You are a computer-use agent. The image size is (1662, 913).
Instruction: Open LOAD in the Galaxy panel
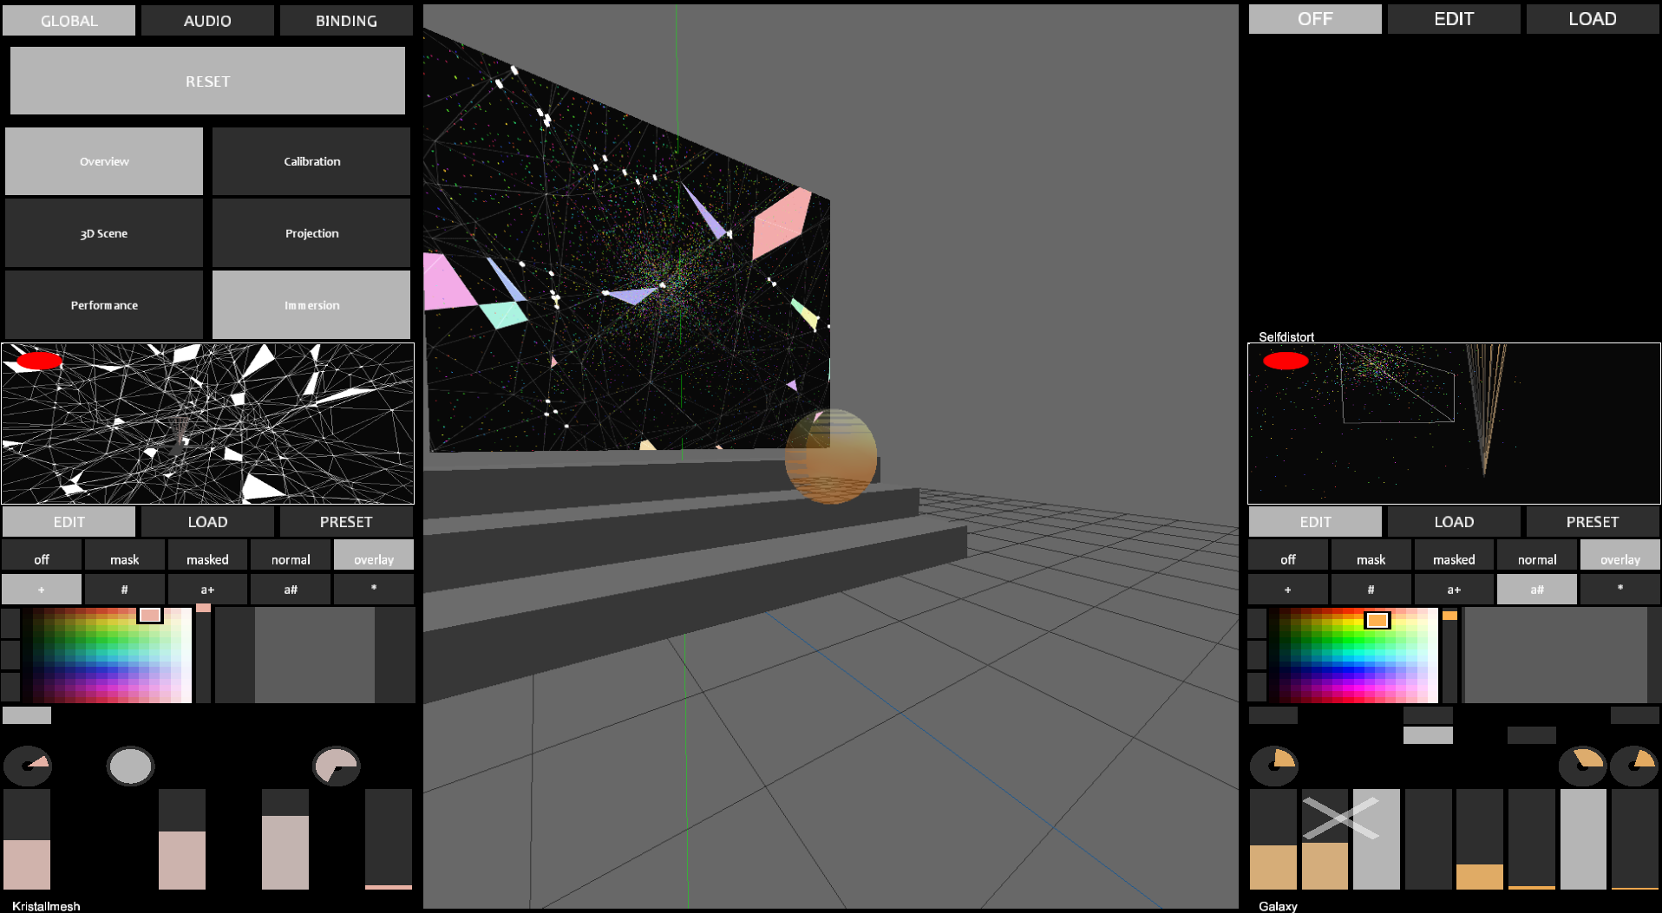(x=1453, y=522)
